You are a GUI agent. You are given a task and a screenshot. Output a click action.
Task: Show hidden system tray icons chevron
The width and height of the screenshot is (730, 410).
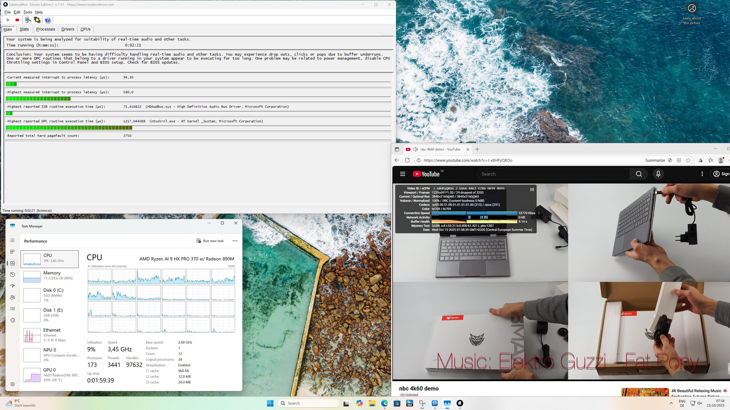(671, 403)
